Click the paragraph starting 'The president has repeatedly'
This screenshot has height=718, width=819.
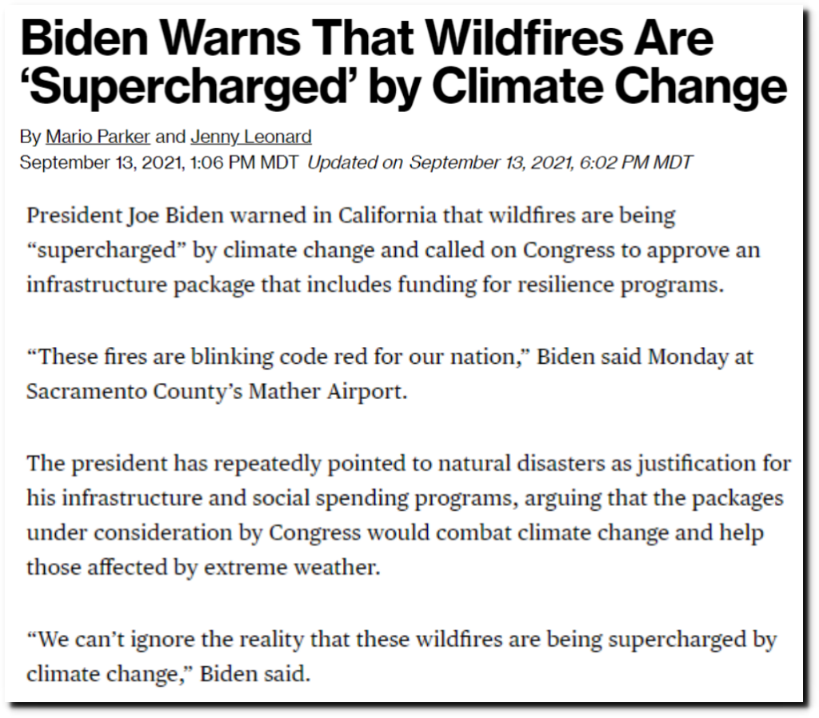[409, 516]
